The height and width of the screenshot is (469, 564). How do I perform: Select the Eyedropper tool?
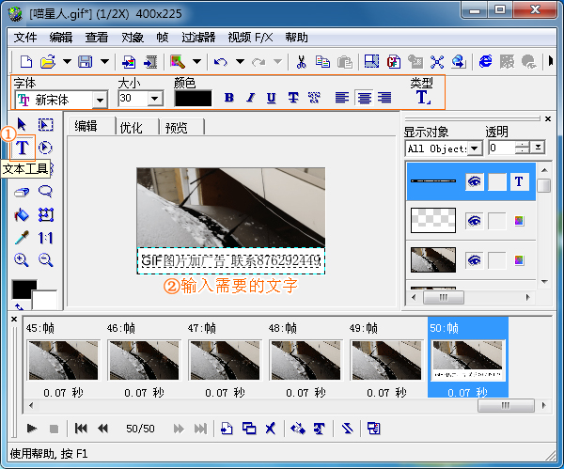tap(22, 238)
